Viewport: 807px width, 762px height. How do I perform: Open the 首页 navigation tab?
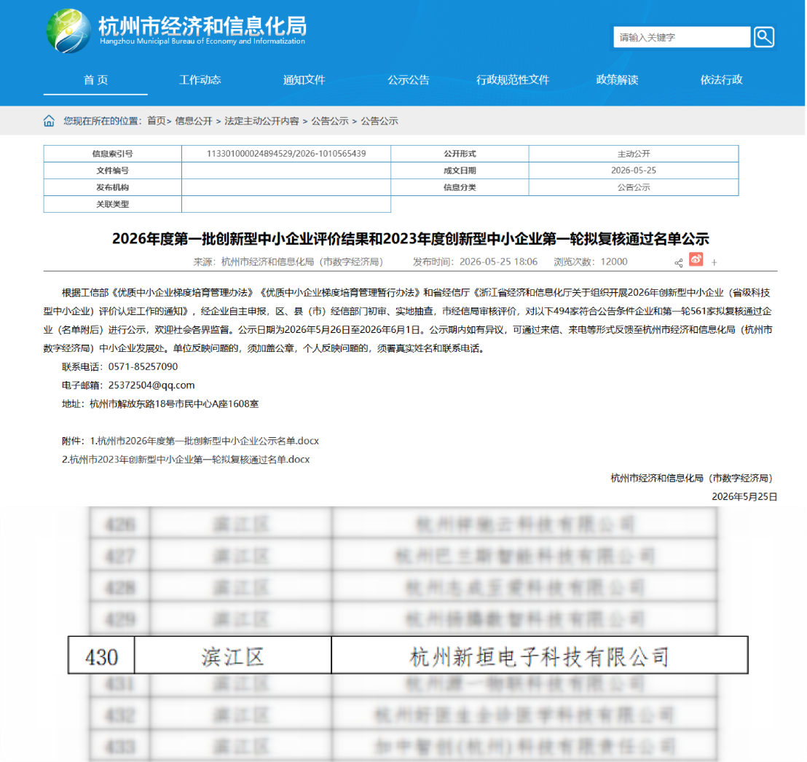pyautogui.click(x=95, y=80)
